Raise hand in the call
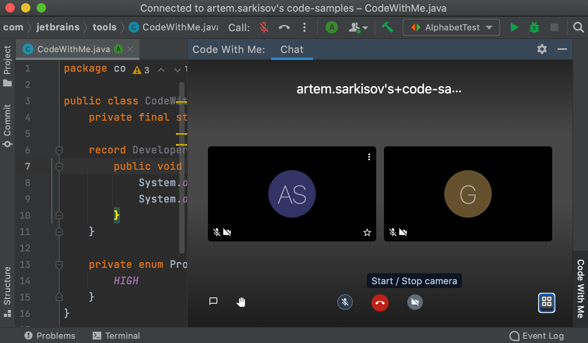Screen dimensions: 588x343 click(241, 302)
